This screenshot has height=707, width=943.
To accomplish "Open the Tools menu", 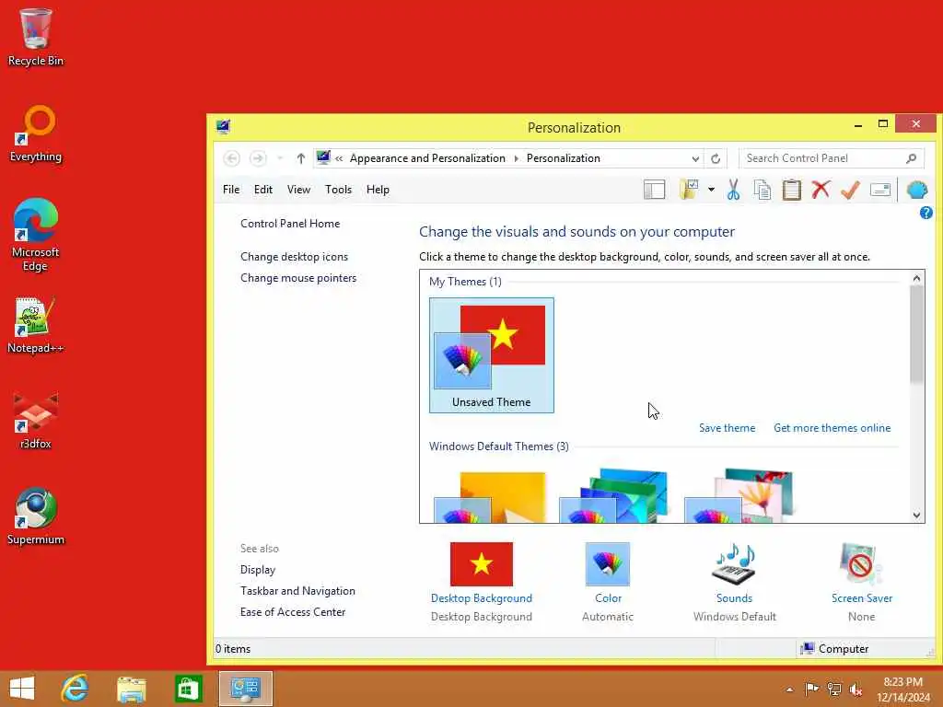I will click(338, 190).
